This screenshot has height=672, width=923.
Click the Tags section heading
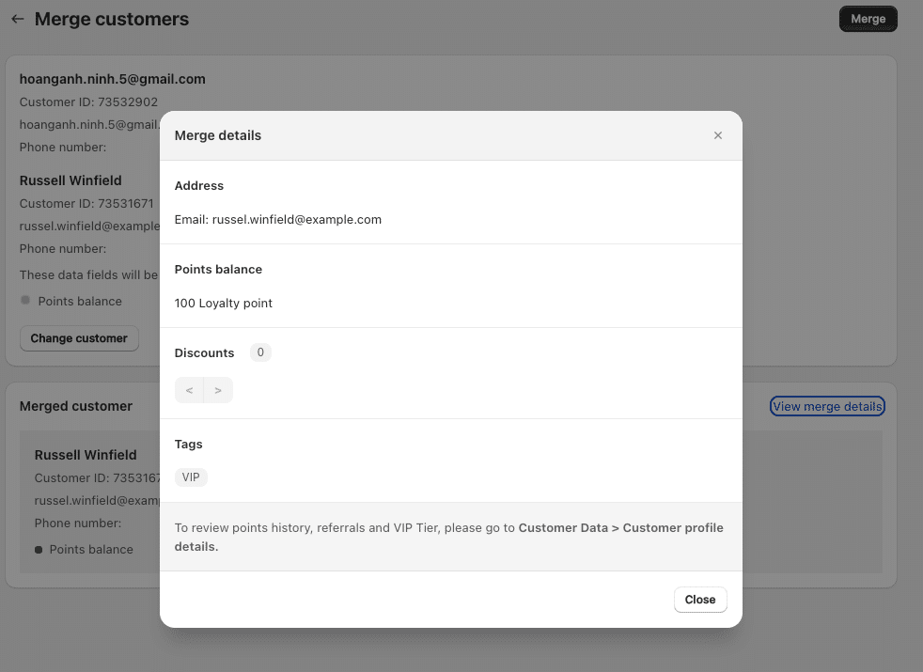point(188,444)
